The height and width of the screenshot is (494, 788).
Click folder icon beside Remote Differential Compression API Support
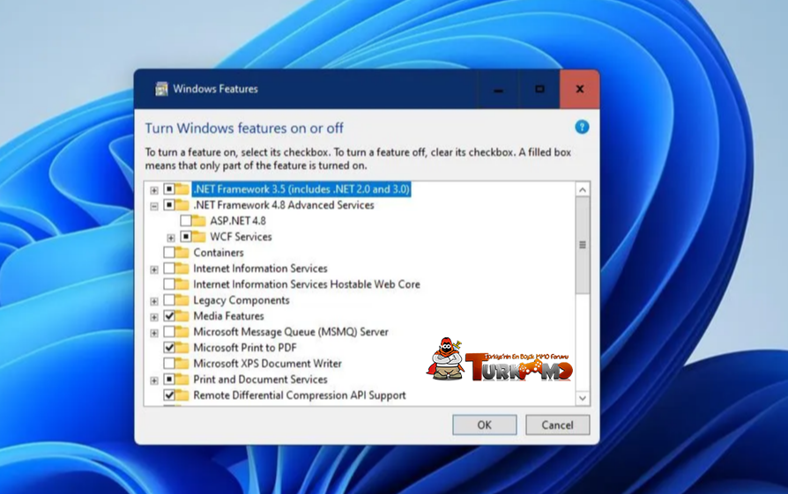pyautogui.click(x=182, y=395)
